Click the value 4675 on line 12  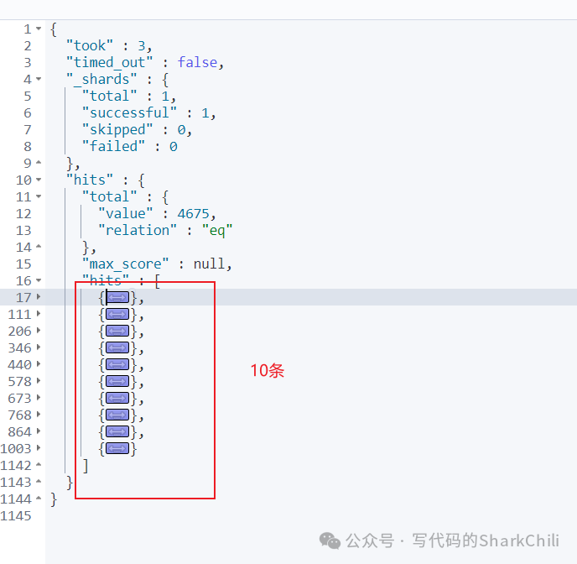coord(193,213)
